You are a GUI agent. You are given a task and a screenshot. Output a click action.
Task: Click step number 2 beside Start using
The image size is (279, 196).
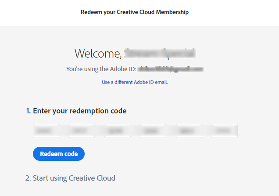(28, 178)
